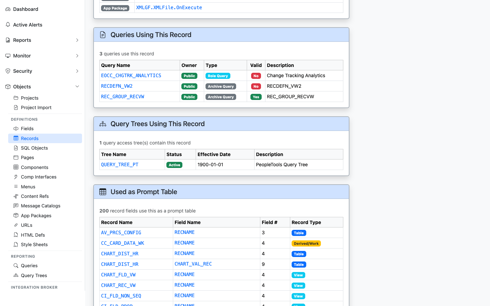Click the Query Trees diagram icon
Screen dimensions: 490x306
pos(16,275)
